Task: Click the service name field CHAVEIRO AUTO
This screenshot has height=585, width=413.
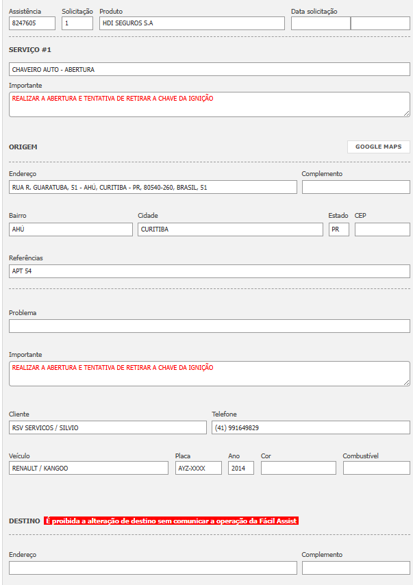Action: click(x=209, y=69)
